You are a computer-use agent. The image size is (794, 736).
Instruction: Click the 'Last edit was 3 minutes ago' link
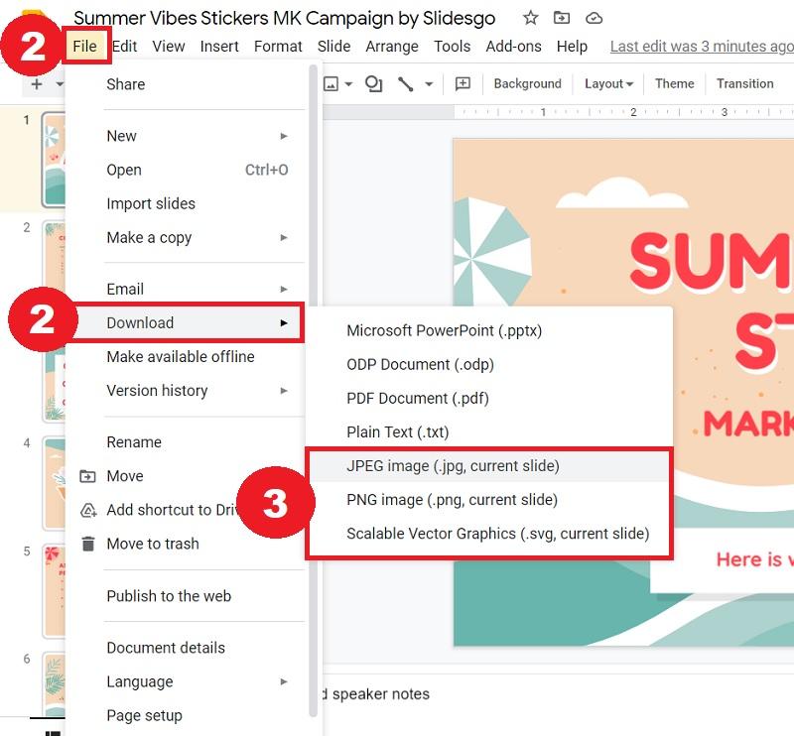(702, 46)
